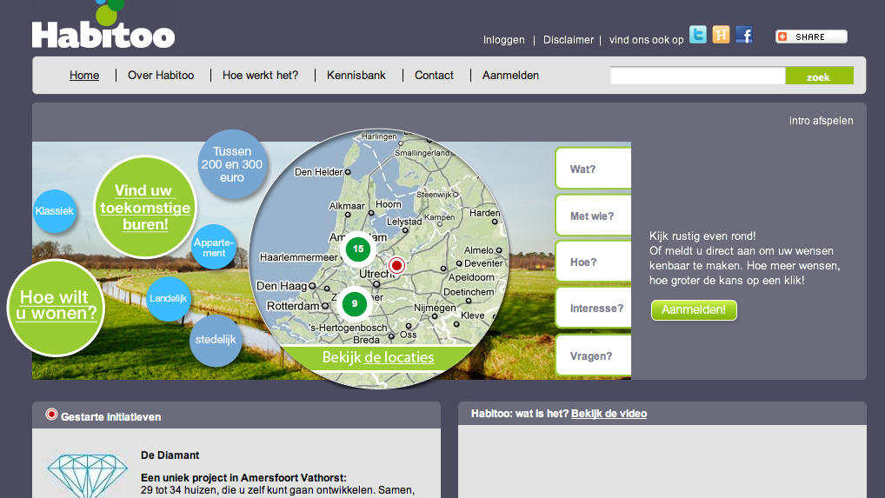Click the De Diamant diamond image
885x498 pixels.
(x=87, y=475)
